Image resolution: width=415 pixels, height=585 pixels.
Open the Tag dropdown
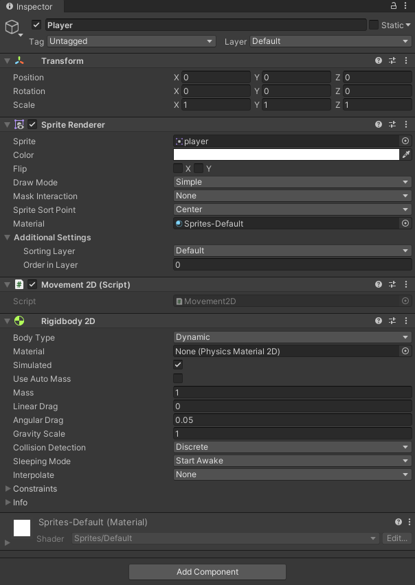[131, 41]
